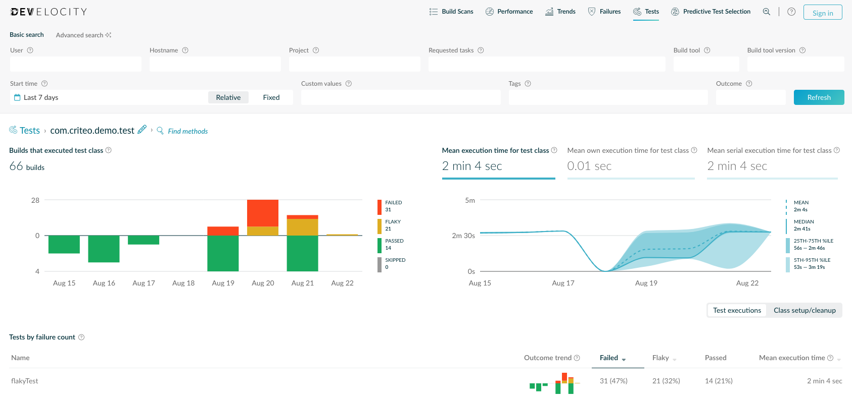
Task: Click help icon next to Requested tasks
Action: click(481, 50)
